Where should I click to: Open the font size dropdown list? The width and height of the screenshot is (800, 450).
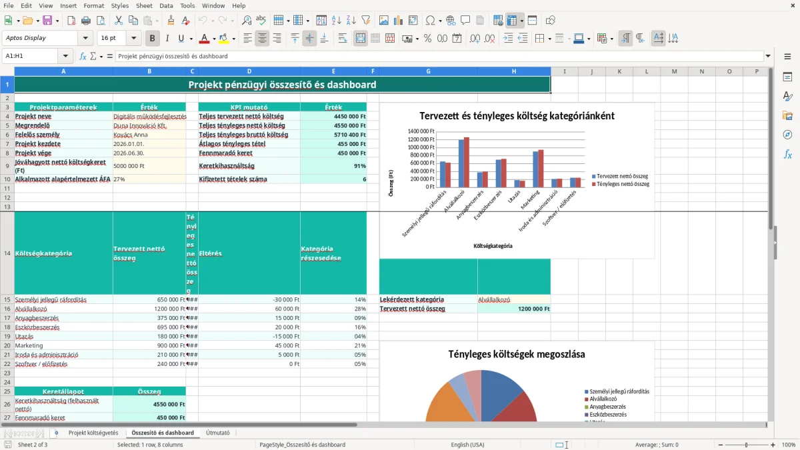(134, 39)
